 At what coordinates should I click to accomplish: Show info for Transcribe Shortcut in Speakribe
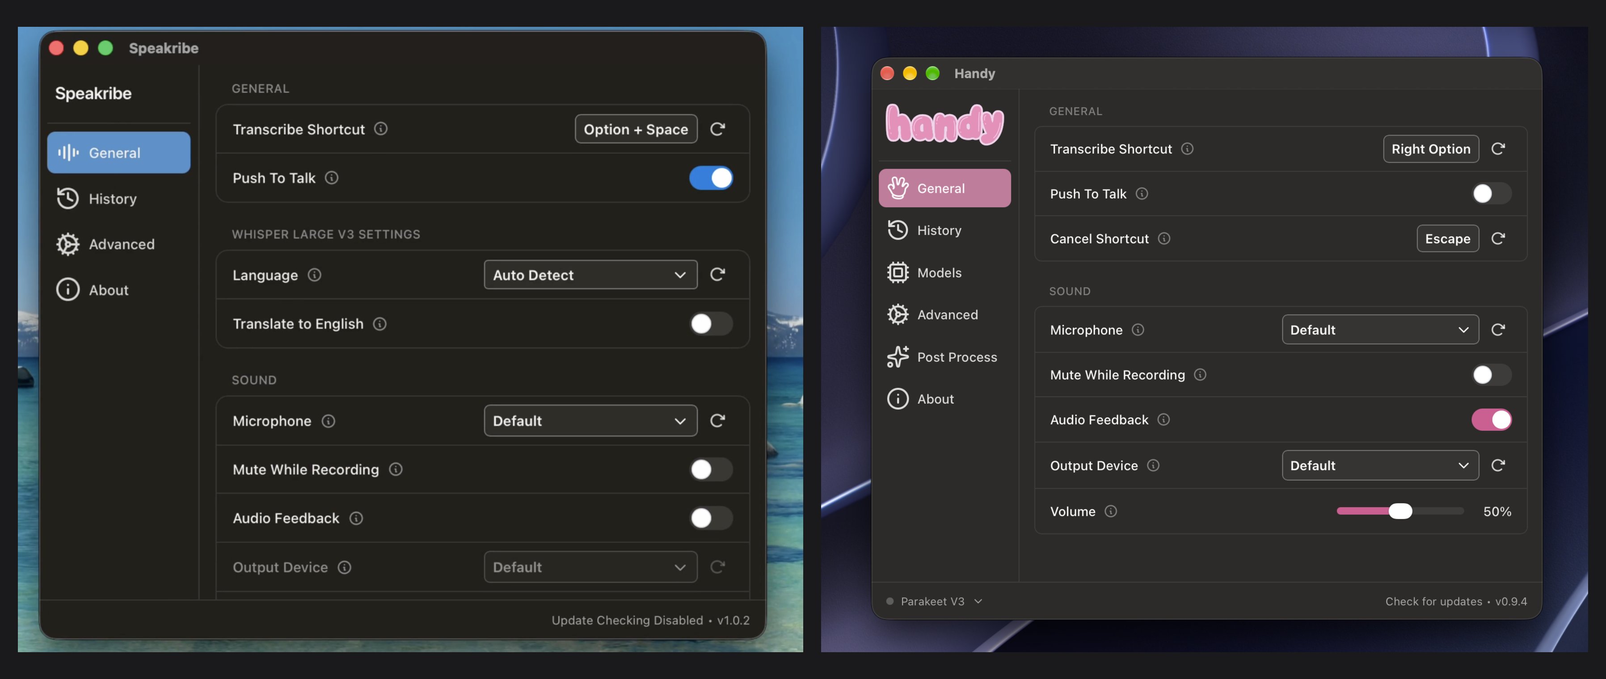(x=380, y=129)
